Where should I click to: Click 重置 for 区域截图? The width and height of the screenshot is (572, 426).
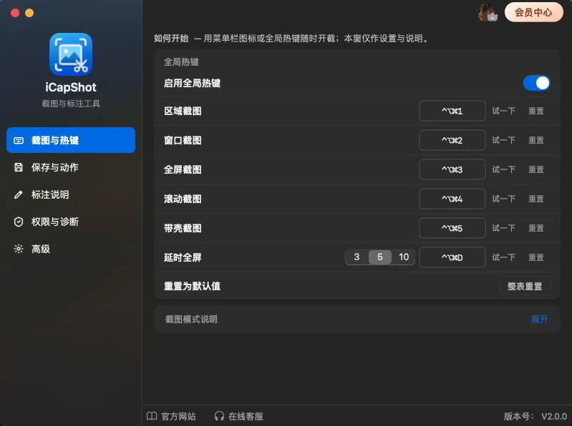(536, 111)
